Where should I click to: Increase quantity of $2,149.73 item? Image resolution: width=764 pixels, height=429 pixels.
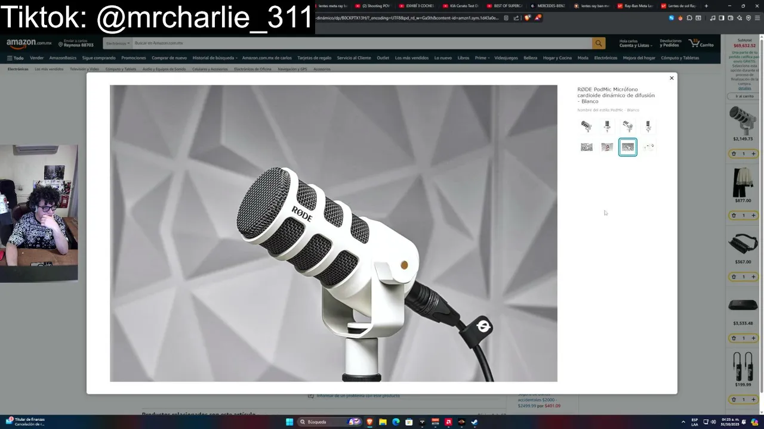[x=753, y=154]
